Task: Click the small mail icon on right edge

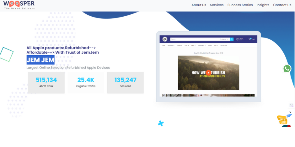Action: (x=291, y=105)
